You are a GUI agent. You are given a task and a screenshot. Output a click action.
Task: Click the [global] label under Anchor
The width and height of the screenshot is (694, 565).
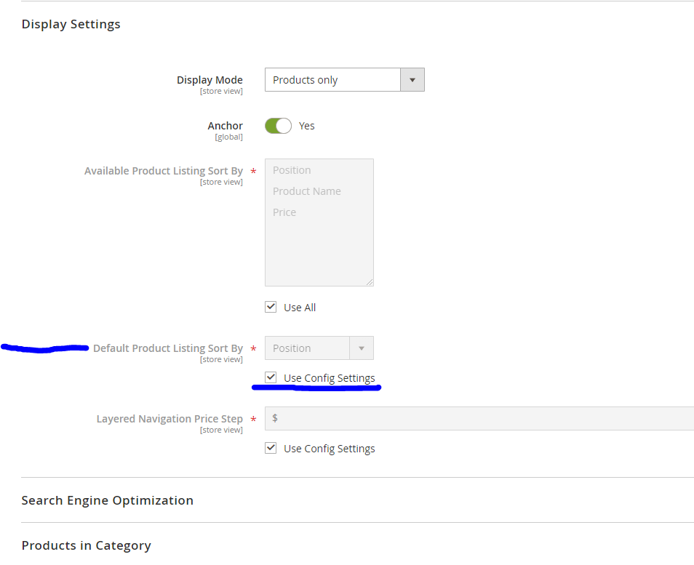[228, 137]
